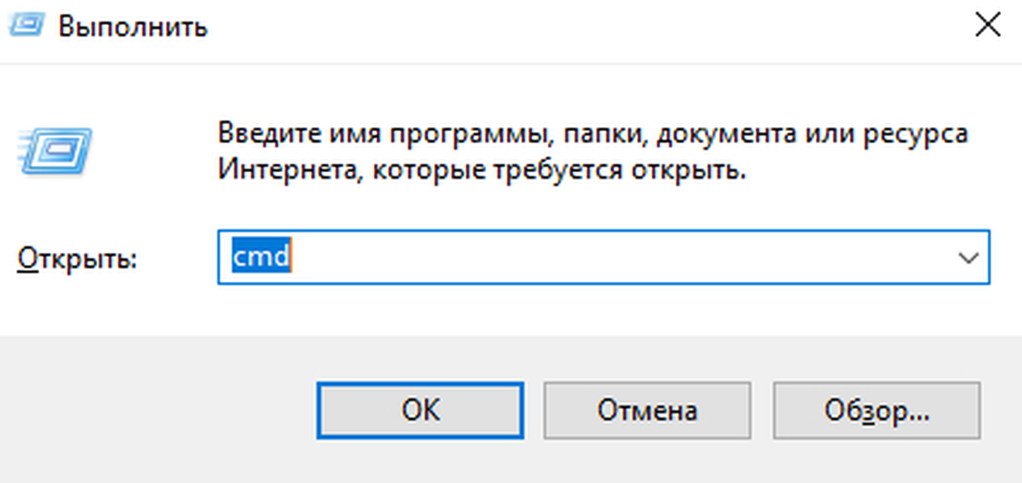Click inside the Открыть text field

tap(596, 256)
